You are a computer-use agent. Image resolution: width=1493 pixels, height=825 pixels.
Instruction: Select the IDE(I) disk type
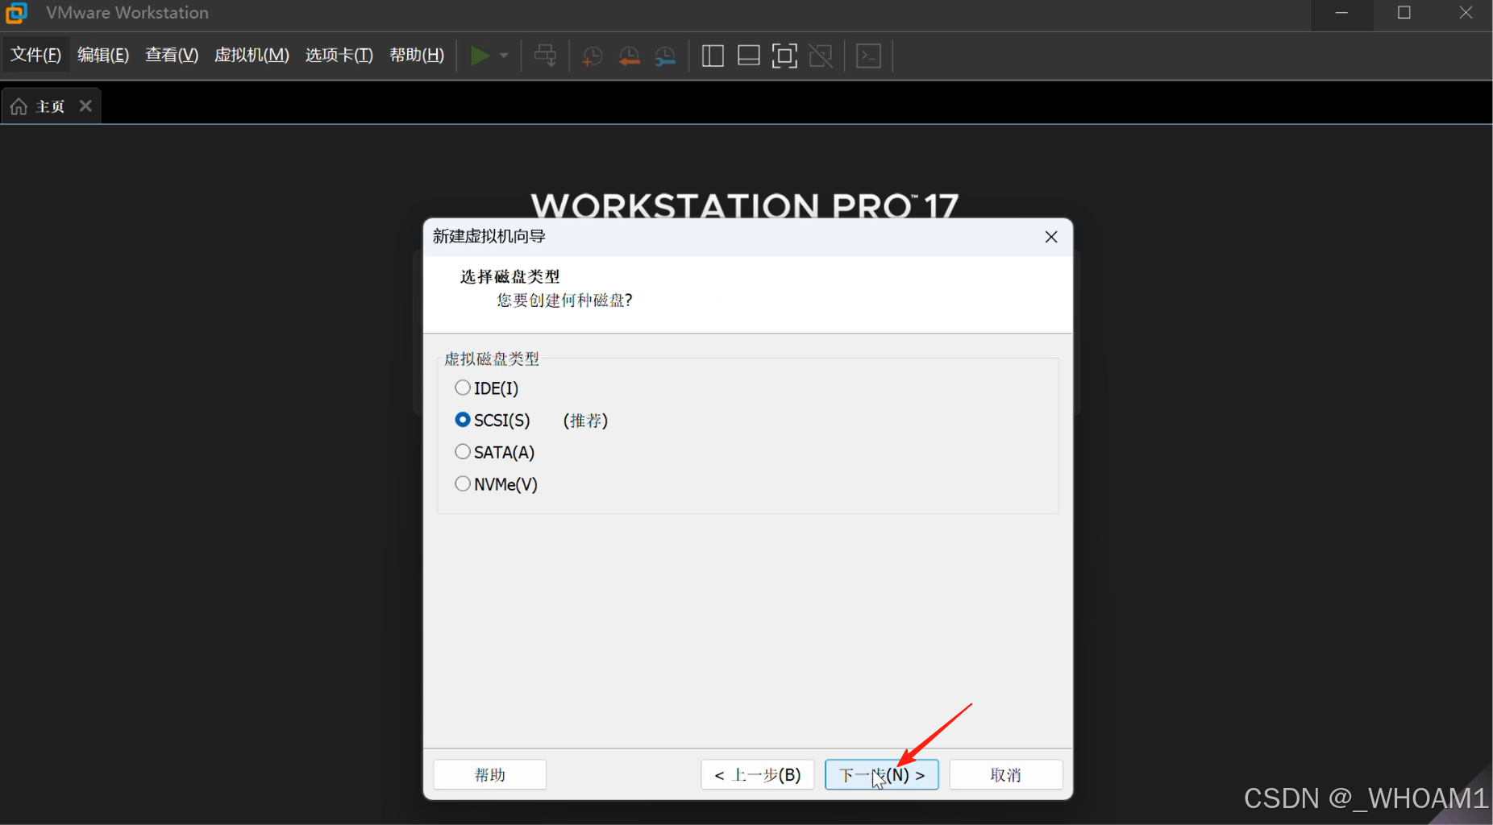[487, 388]
